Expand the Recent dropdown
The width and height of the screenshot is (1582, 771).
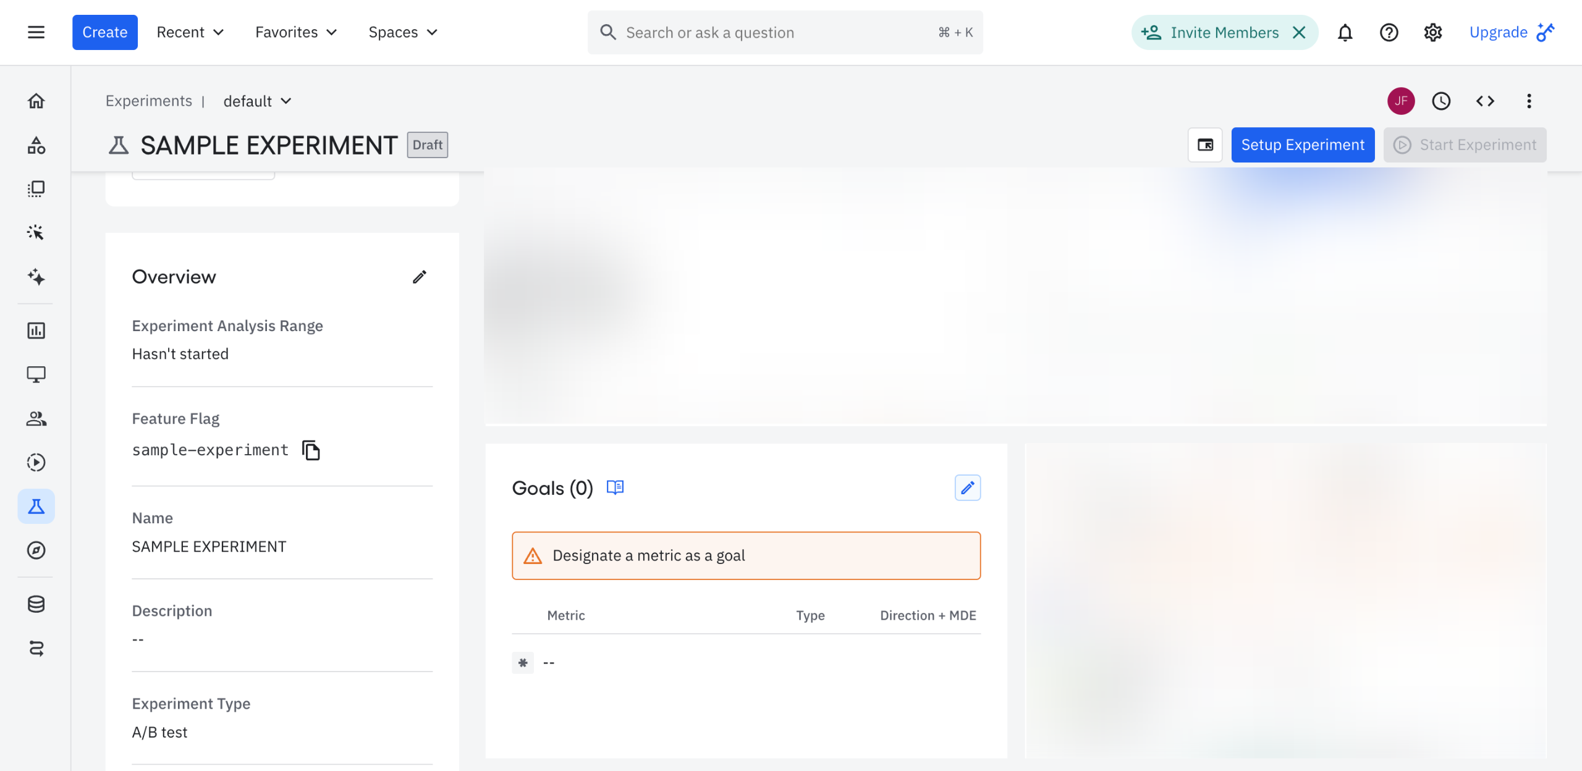(x=190, y=32)
